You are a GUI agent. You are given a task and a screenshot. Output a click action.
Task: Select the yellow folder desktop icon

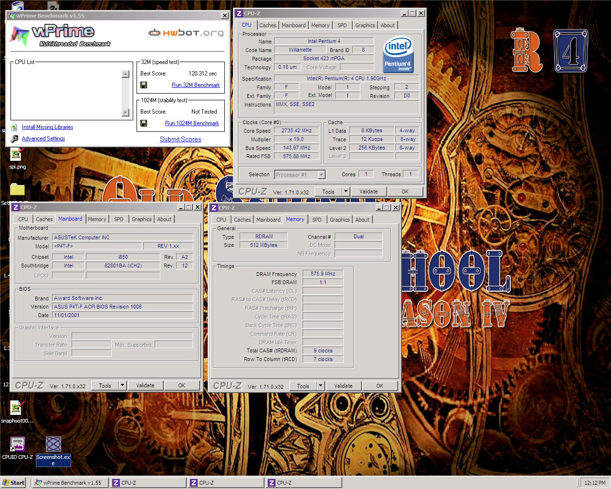[17, 190]
